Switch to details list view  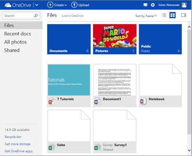164,15
